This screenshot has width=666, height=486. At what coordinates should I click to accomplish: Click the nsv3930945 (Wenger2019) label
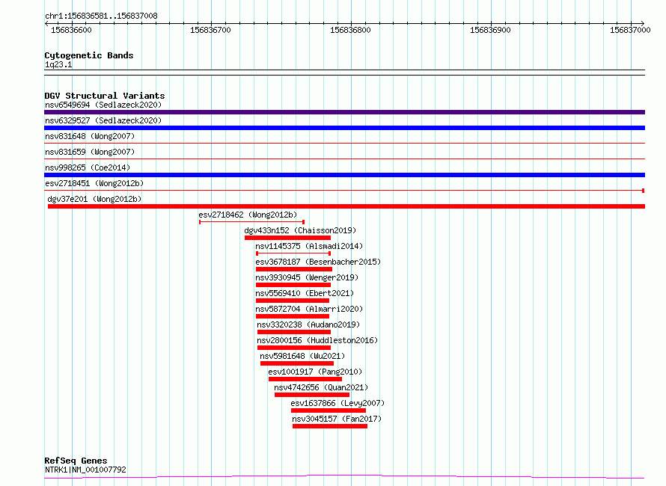307,277
